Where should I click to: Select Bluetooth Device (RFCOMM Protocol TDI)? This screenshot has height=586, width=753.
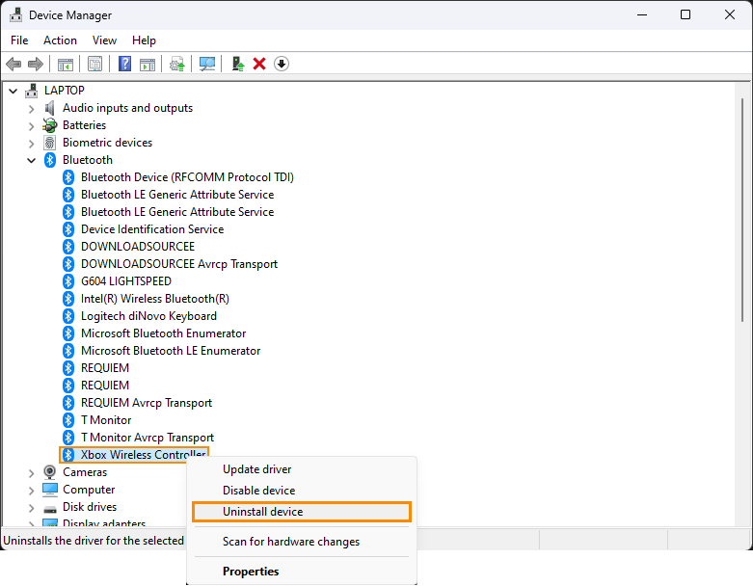click(187, 177)
